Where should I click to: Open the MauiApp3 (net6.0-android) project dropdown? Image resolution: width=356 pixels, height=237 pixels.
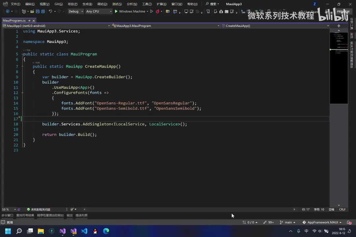[x=56, y=26]
